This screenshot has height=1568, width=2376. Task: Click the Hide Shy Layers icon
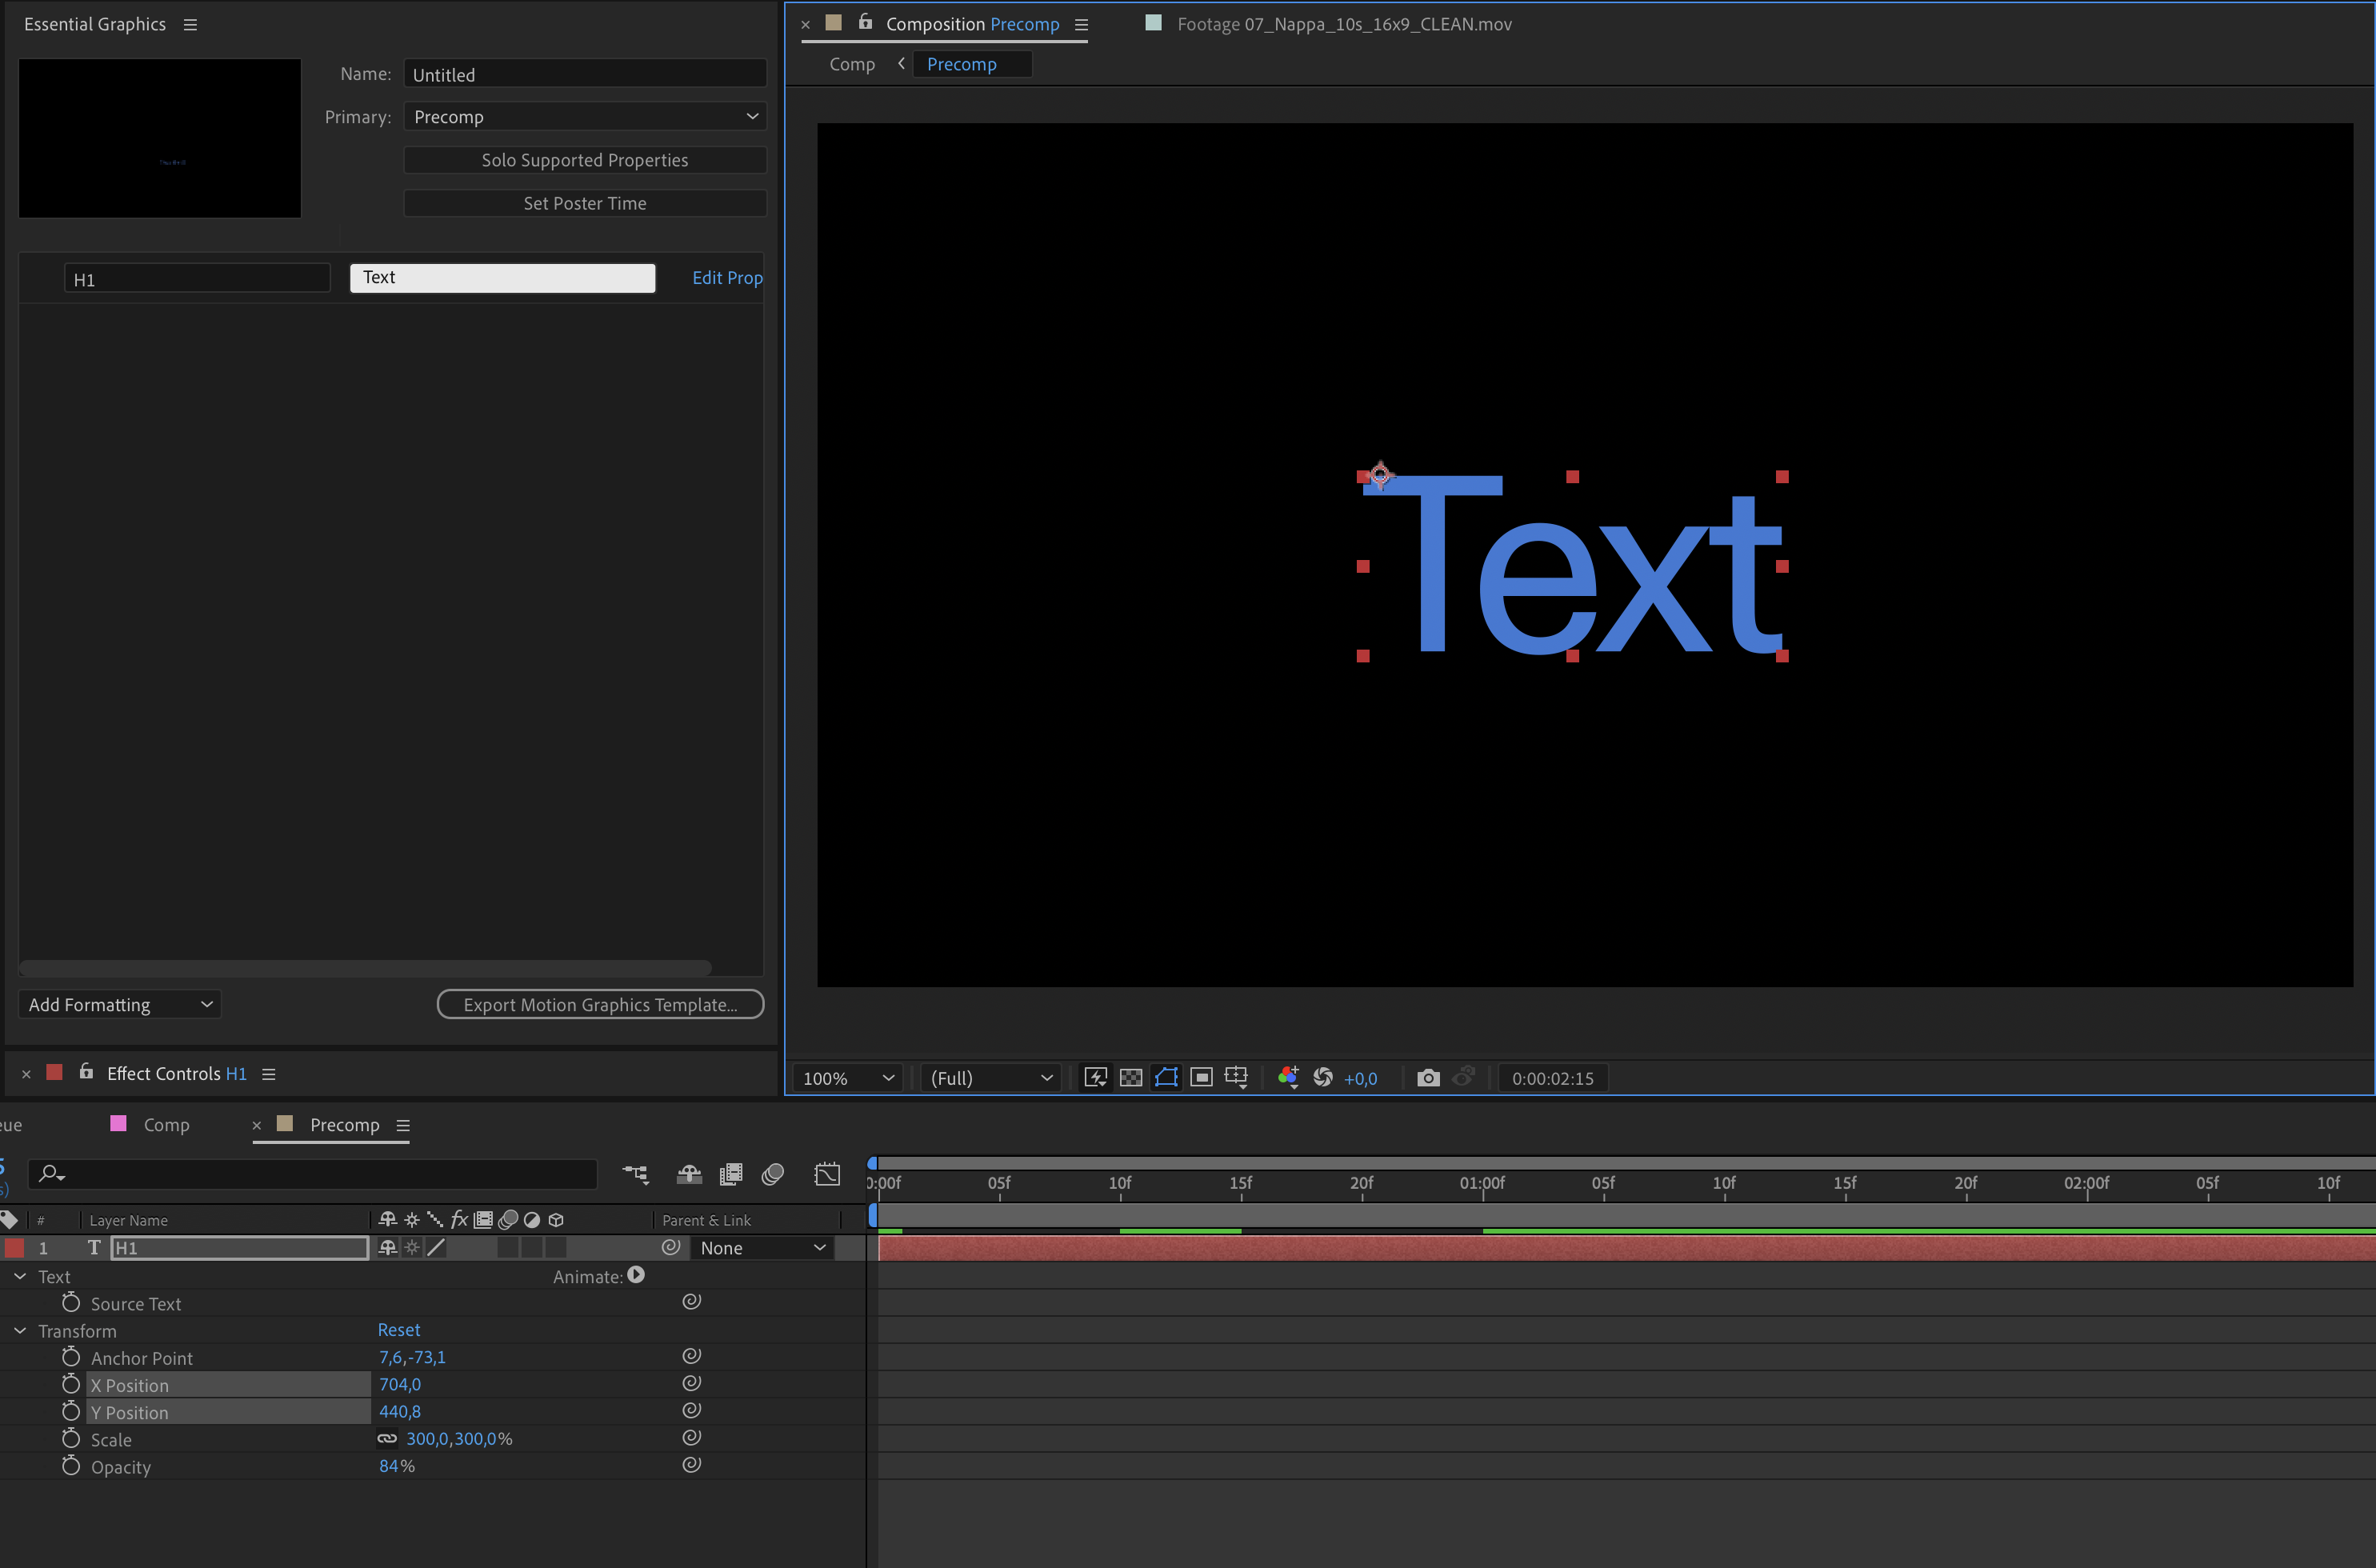(x=689, y=1174)
